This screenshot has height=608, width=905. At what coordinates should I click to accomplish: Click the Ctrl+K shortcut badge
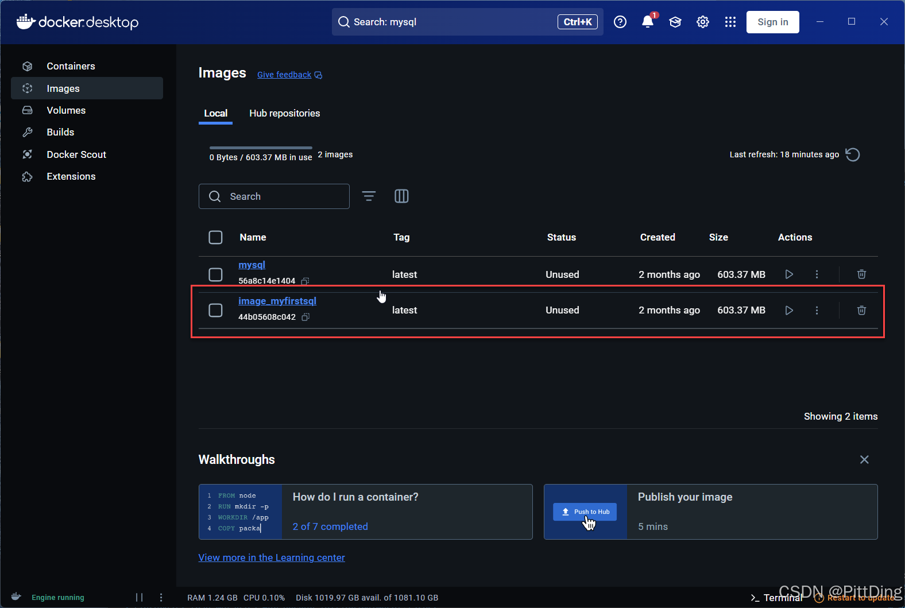(578, 22)
